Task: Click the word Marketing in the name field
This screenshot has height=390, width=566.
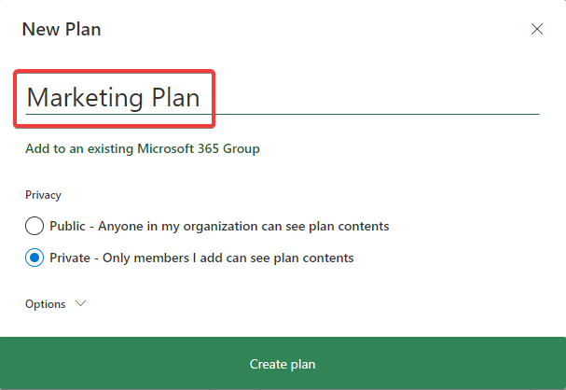Action: point(84,97)
